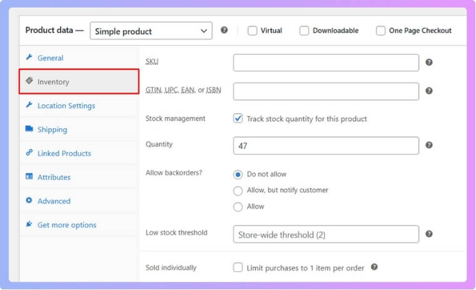Enable the Downloadable checkbox
The width and height of the screenshot is (476, 290).
[x=304, y=31]
